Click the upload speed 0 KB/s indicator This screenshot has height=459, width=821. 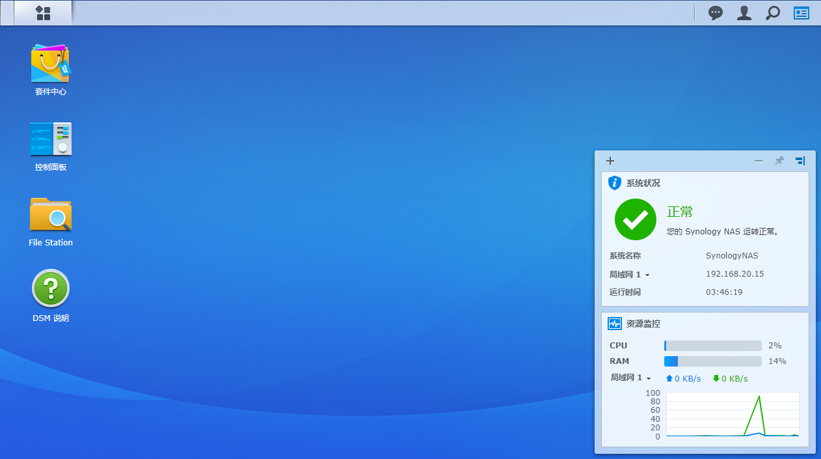tap(683, 378)
